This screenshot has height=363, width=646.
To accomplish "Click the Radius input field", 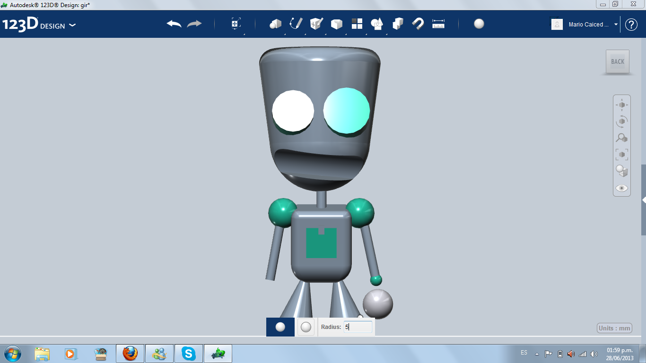I will point(358,327).
